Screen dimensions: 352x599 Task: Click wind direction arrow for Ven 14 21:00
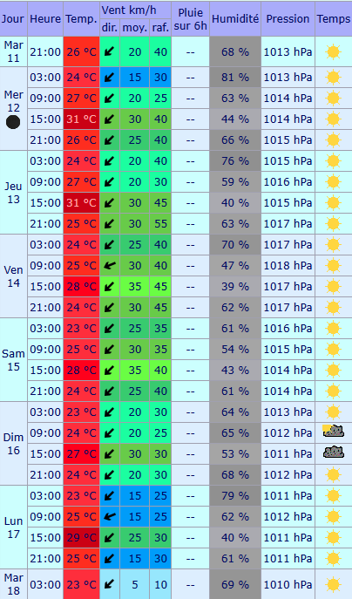pyautogui.click(x=110, y=308)
